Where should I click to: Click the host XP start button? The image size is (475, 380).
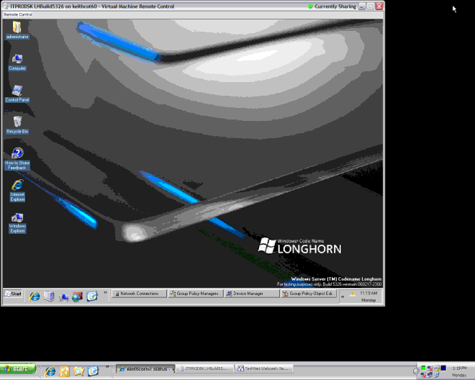(18, 368)
